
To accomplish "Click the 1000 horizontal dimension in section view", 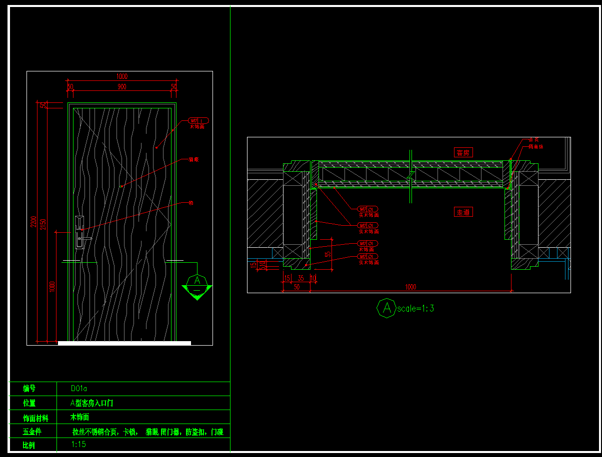I will [410, 287].
